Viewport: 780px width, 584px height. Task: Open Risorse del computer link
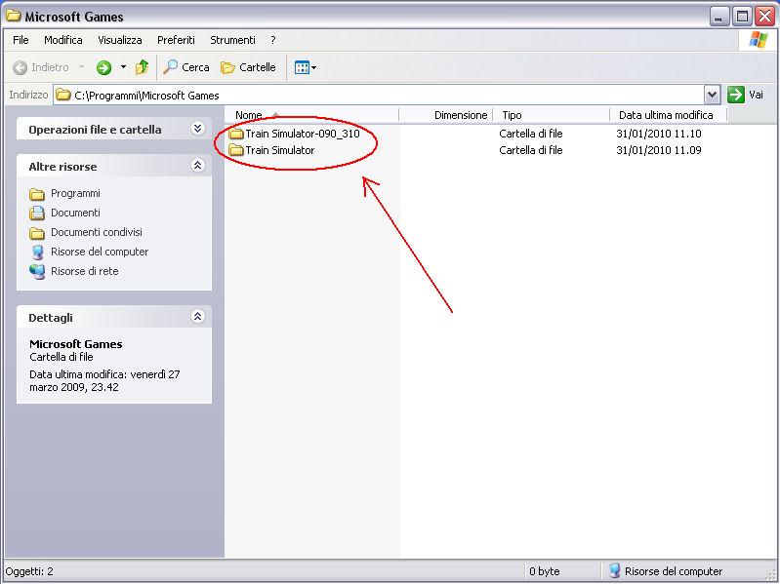[x=100, y=252]
